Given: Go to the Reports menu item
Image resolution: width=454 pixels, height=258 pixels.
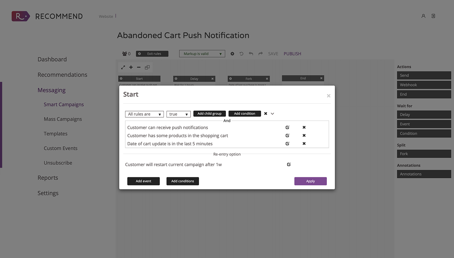Looking at the screenshot, I should click(x=48, y=178).
